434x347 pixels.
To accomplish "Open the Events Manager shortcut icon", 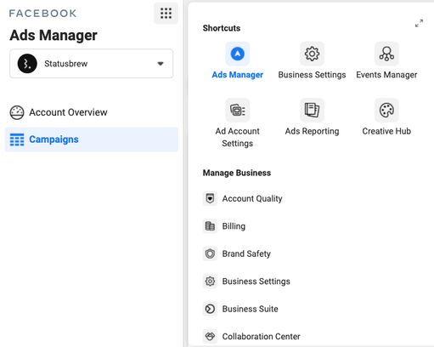I will (386, 54).
